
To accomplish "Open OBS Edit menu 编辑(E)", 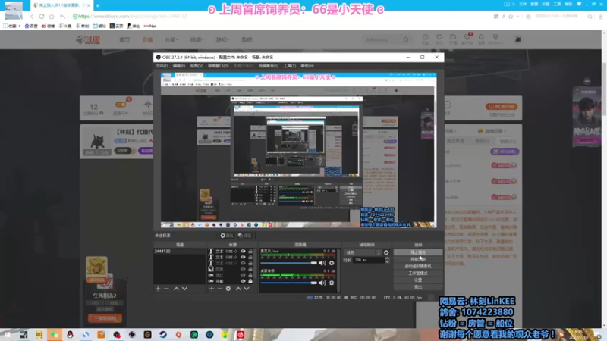I will [179, 66].
